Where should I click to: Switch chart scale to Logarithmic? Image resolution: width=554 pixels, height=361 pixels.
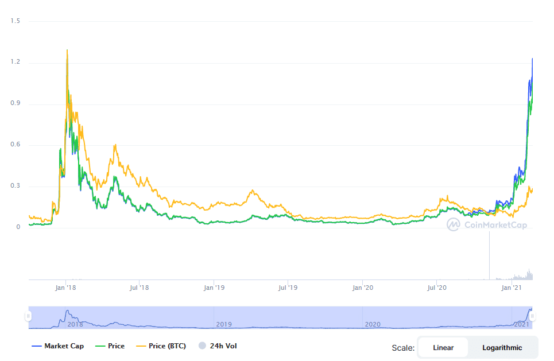point(502,347)
